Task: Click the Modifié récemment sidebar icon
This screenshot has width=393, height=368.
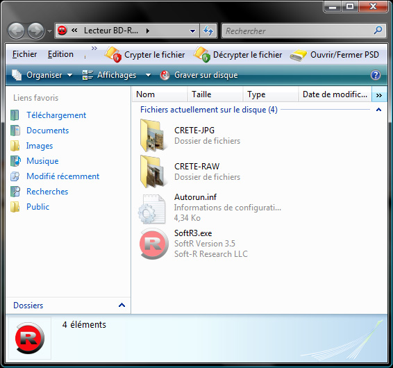Action: (x=15, y=176)
